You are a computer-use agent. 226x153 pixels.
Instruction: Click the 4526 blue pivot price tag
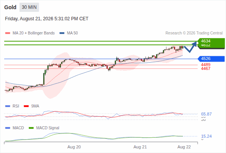211,59
